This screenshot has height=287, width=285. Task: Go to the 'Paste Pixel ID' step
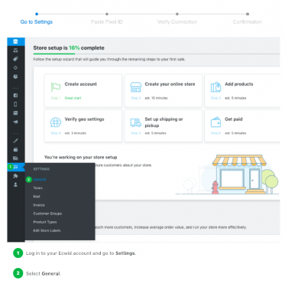[107, 21]
